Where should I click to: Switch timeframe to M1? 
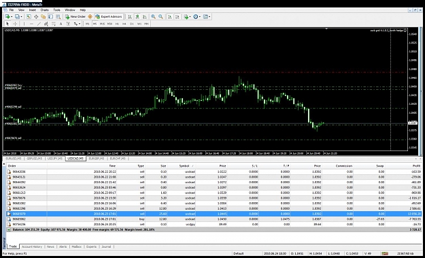pyautogui.click(x=87, y=24)
